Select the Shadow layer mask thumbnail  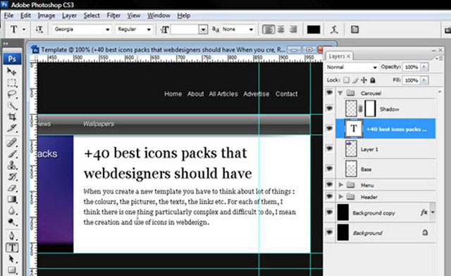[x=370, y=108]
